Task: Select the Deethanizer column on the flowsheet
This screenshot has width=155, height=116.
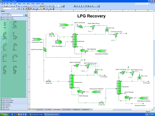Action: 75,41
